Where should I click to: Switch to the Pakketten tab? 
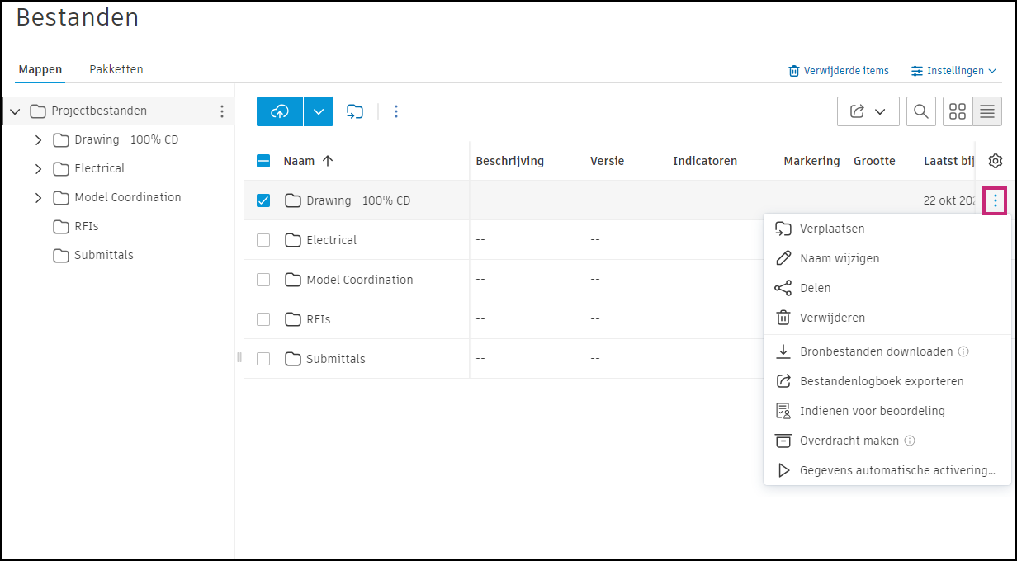[x=116, y=69]
